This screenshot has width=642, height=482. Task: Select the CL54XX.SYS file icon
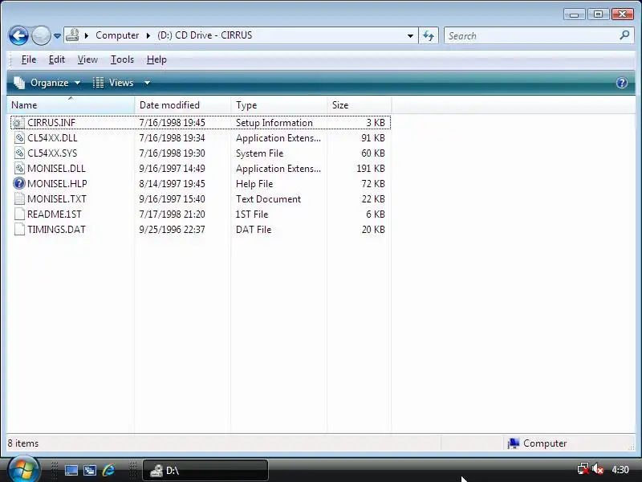19,153
